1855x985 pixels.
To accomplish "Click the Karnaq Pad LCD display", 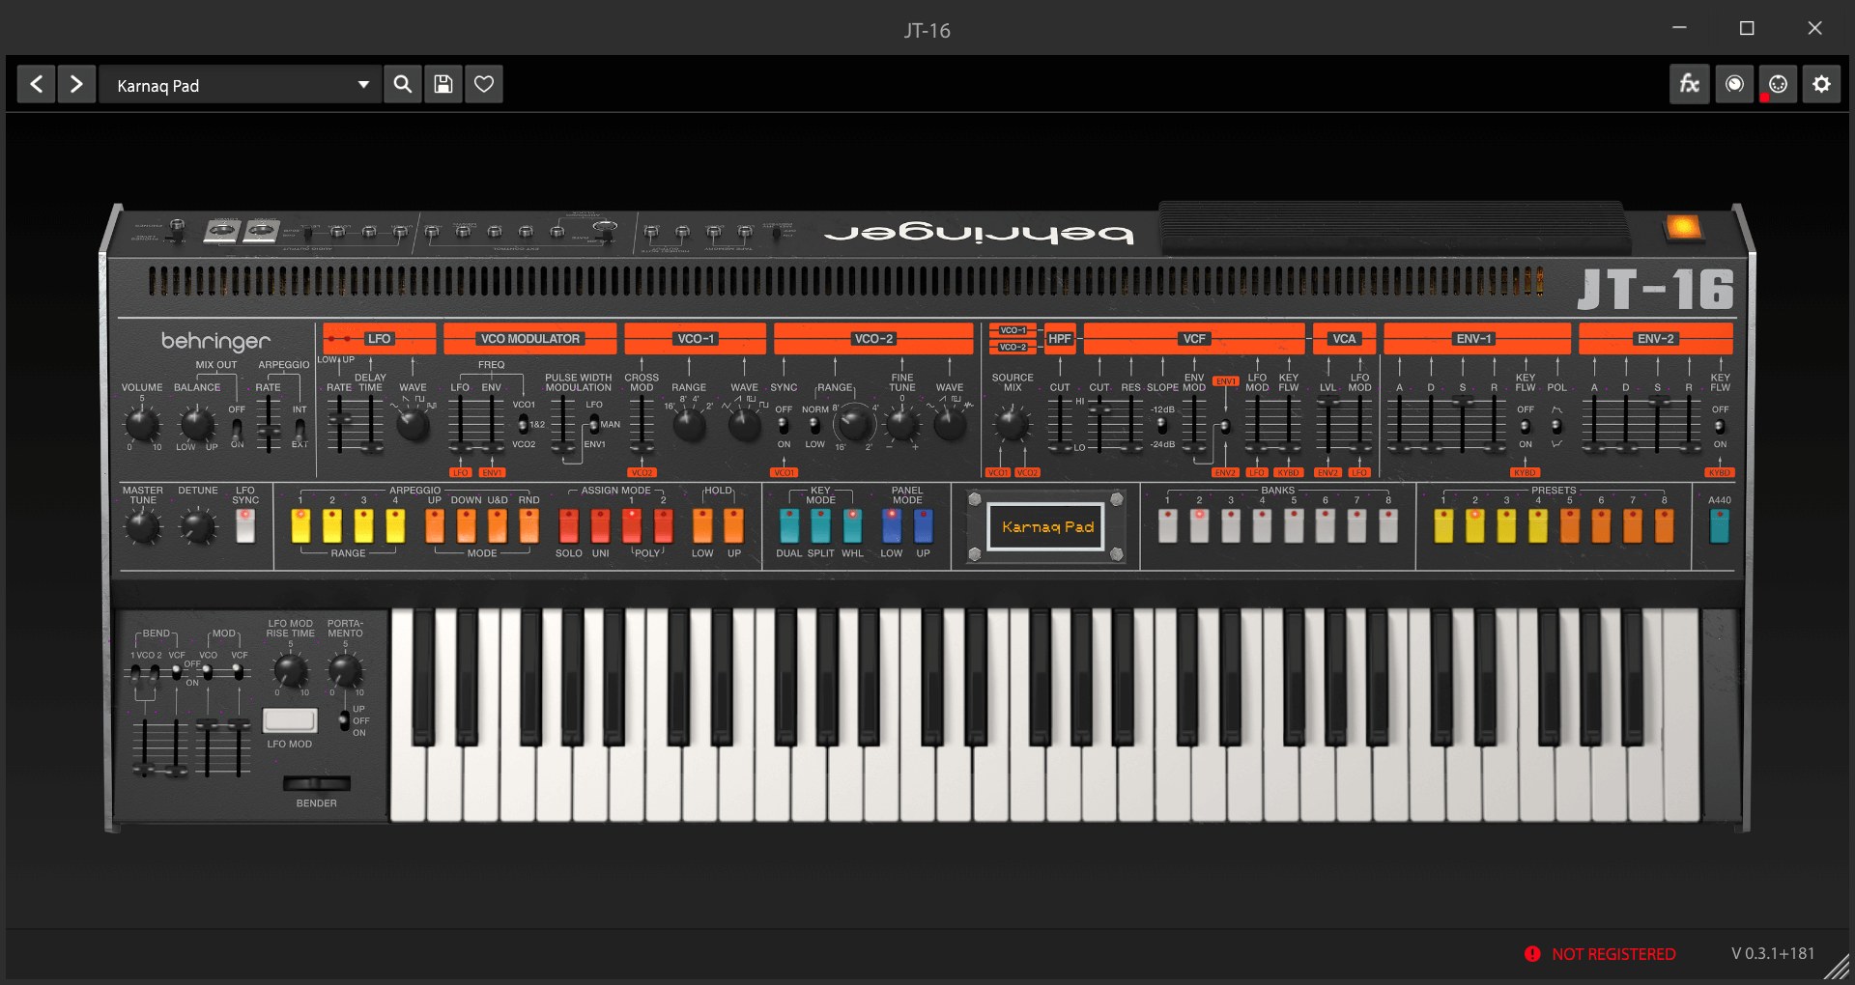I will pos(1046,526).
